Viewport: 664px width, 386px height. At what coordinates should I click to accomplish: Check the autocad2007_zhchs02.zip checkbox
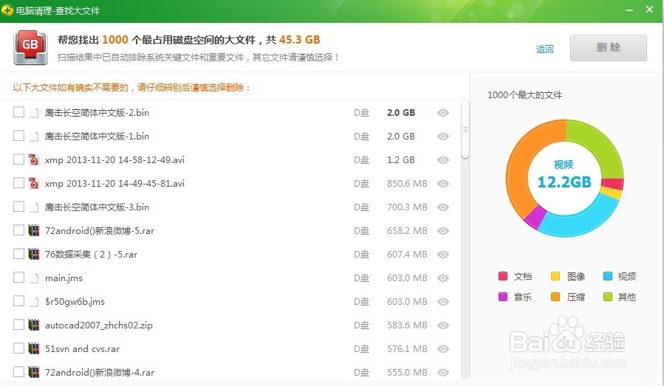click(x=18, y=325)
